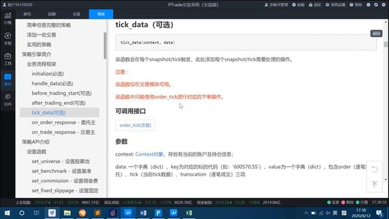Open the Windows Start menu
The width and height of the screenshot is (389, 219).
point(7,213)
